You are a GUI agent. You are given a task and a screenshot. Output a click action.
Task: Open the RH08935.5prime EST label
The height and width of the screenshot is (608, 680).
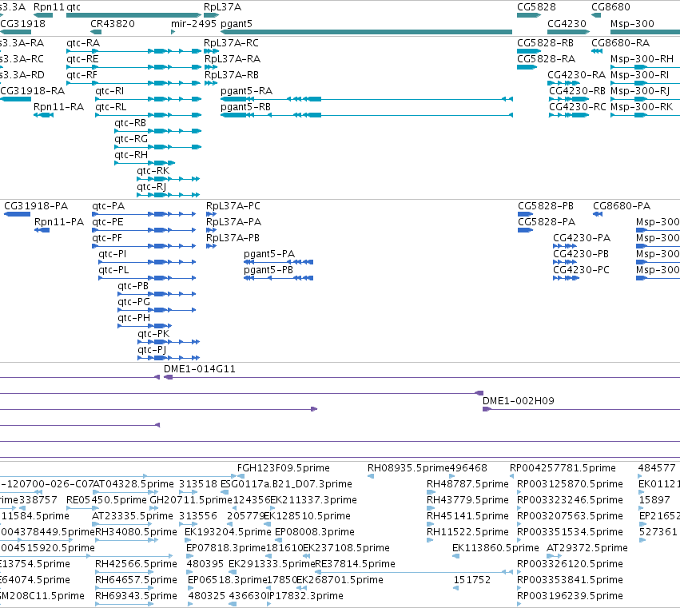click(x=408, y=468)
